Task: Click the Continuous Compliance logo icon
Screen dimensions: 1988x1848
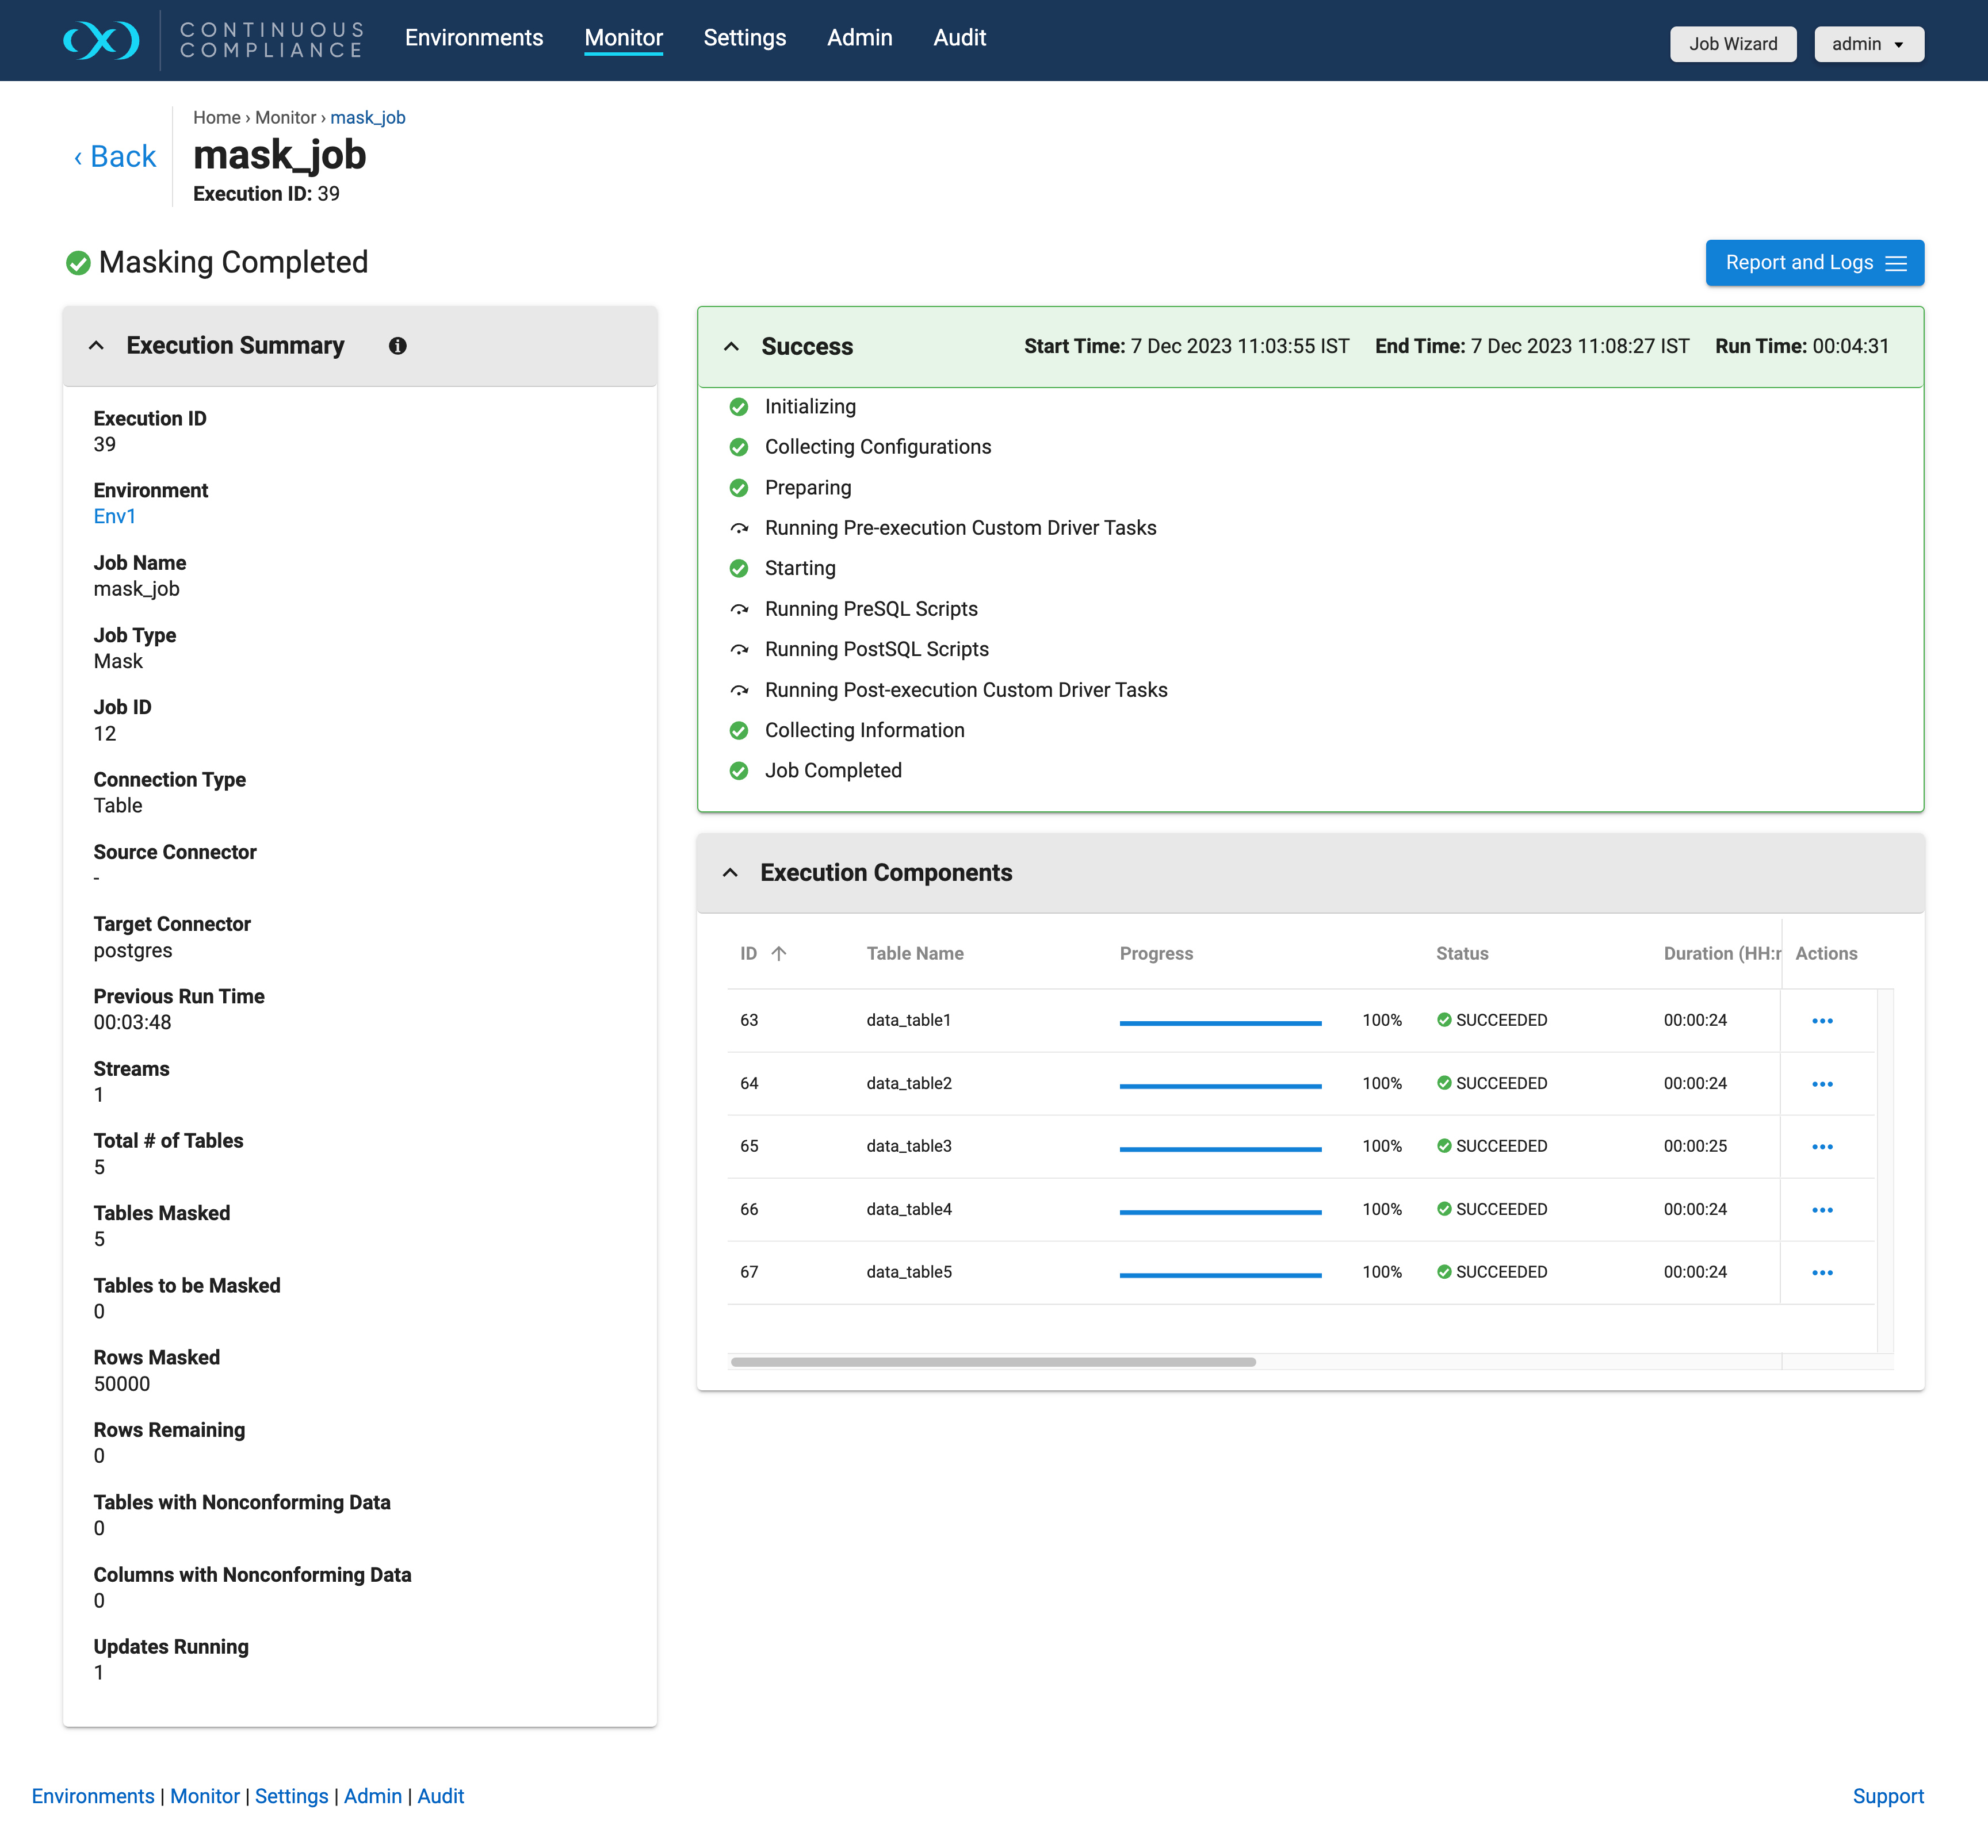Action: [x=101, y=40]
